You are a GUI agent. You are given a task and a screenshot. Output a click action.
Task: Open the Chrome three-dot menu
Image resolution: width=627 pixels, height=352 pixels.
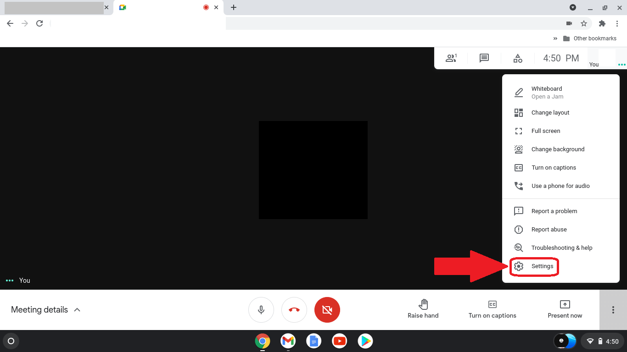(617, 23)
